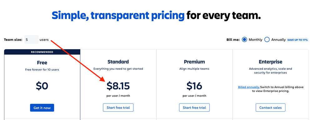Screen dimensions: 312x120
Task: Click the Monthly label text
Action: coord(255,40)
